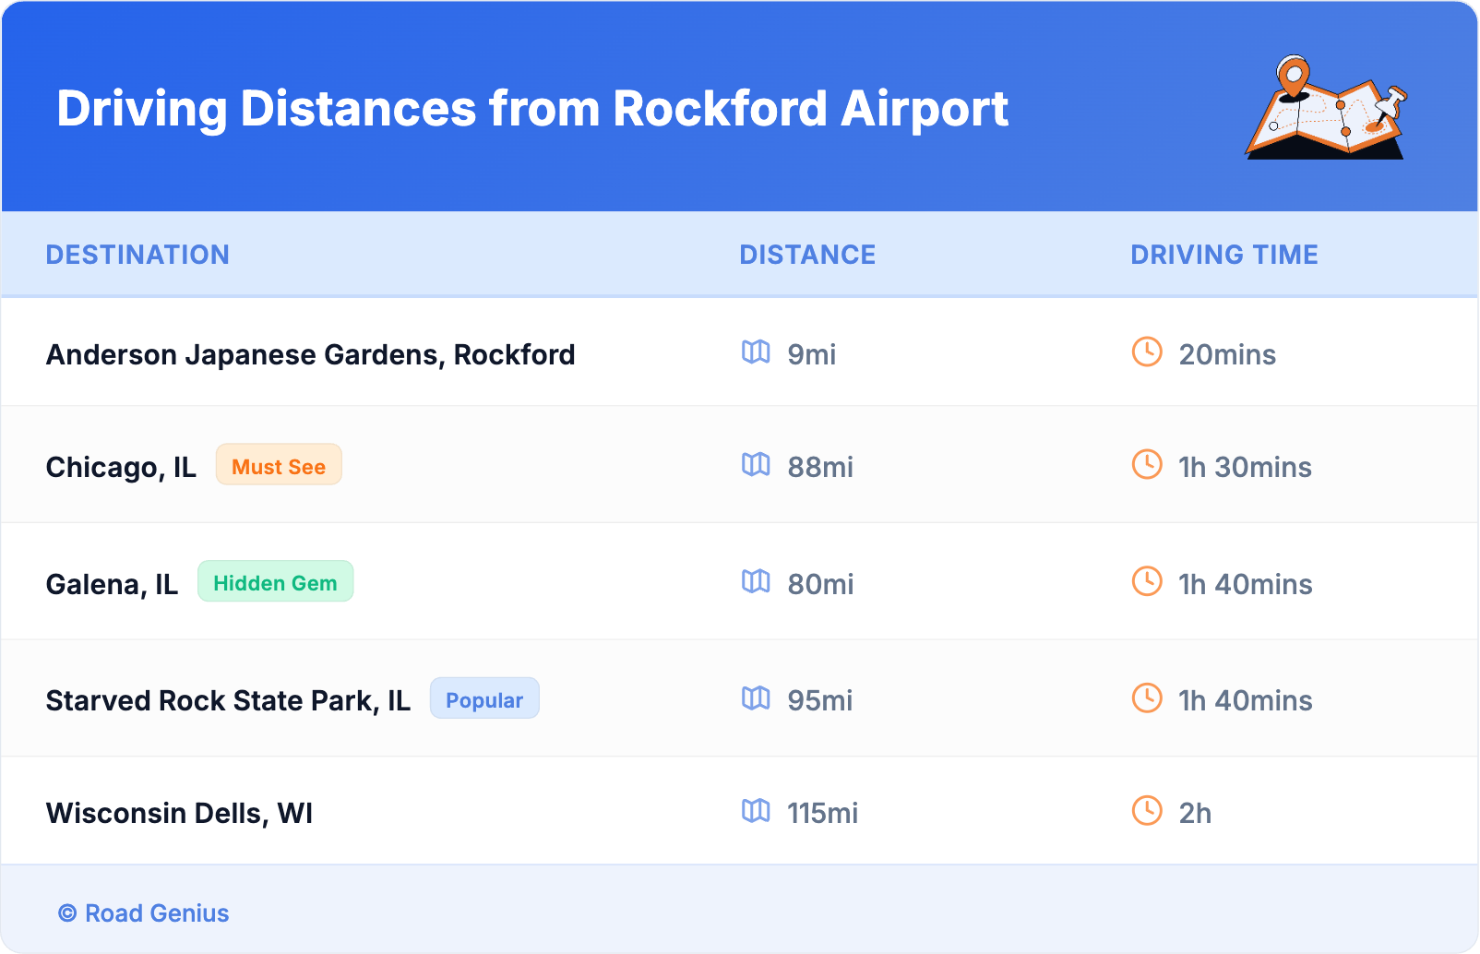1480x954 pixels.
Task: Select the Wisconsin Dells, WI destination
Action: tap(179, 814)
